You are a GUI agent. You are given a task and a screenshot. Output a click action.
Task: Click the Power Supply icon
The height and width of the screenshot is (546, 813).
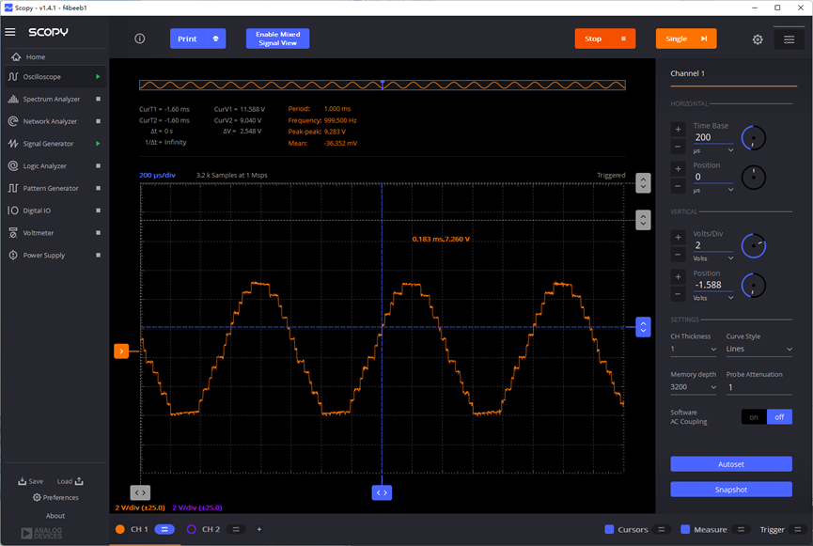coord(13,255)
